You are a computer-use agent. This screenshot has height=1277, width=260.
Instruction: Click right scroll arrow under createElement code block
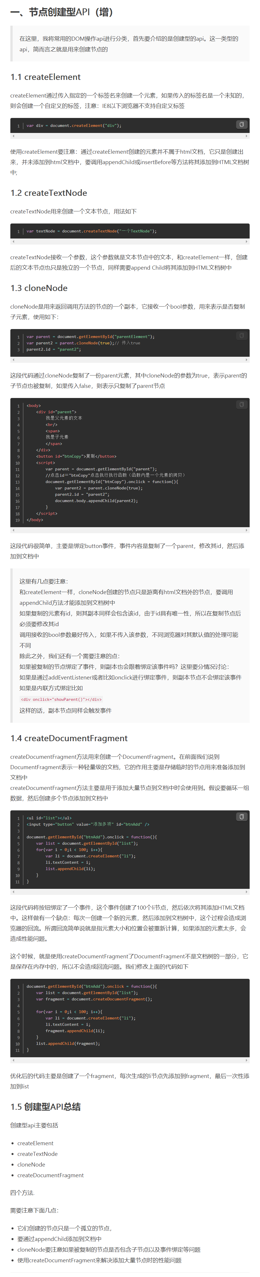[x=247, y=136]
